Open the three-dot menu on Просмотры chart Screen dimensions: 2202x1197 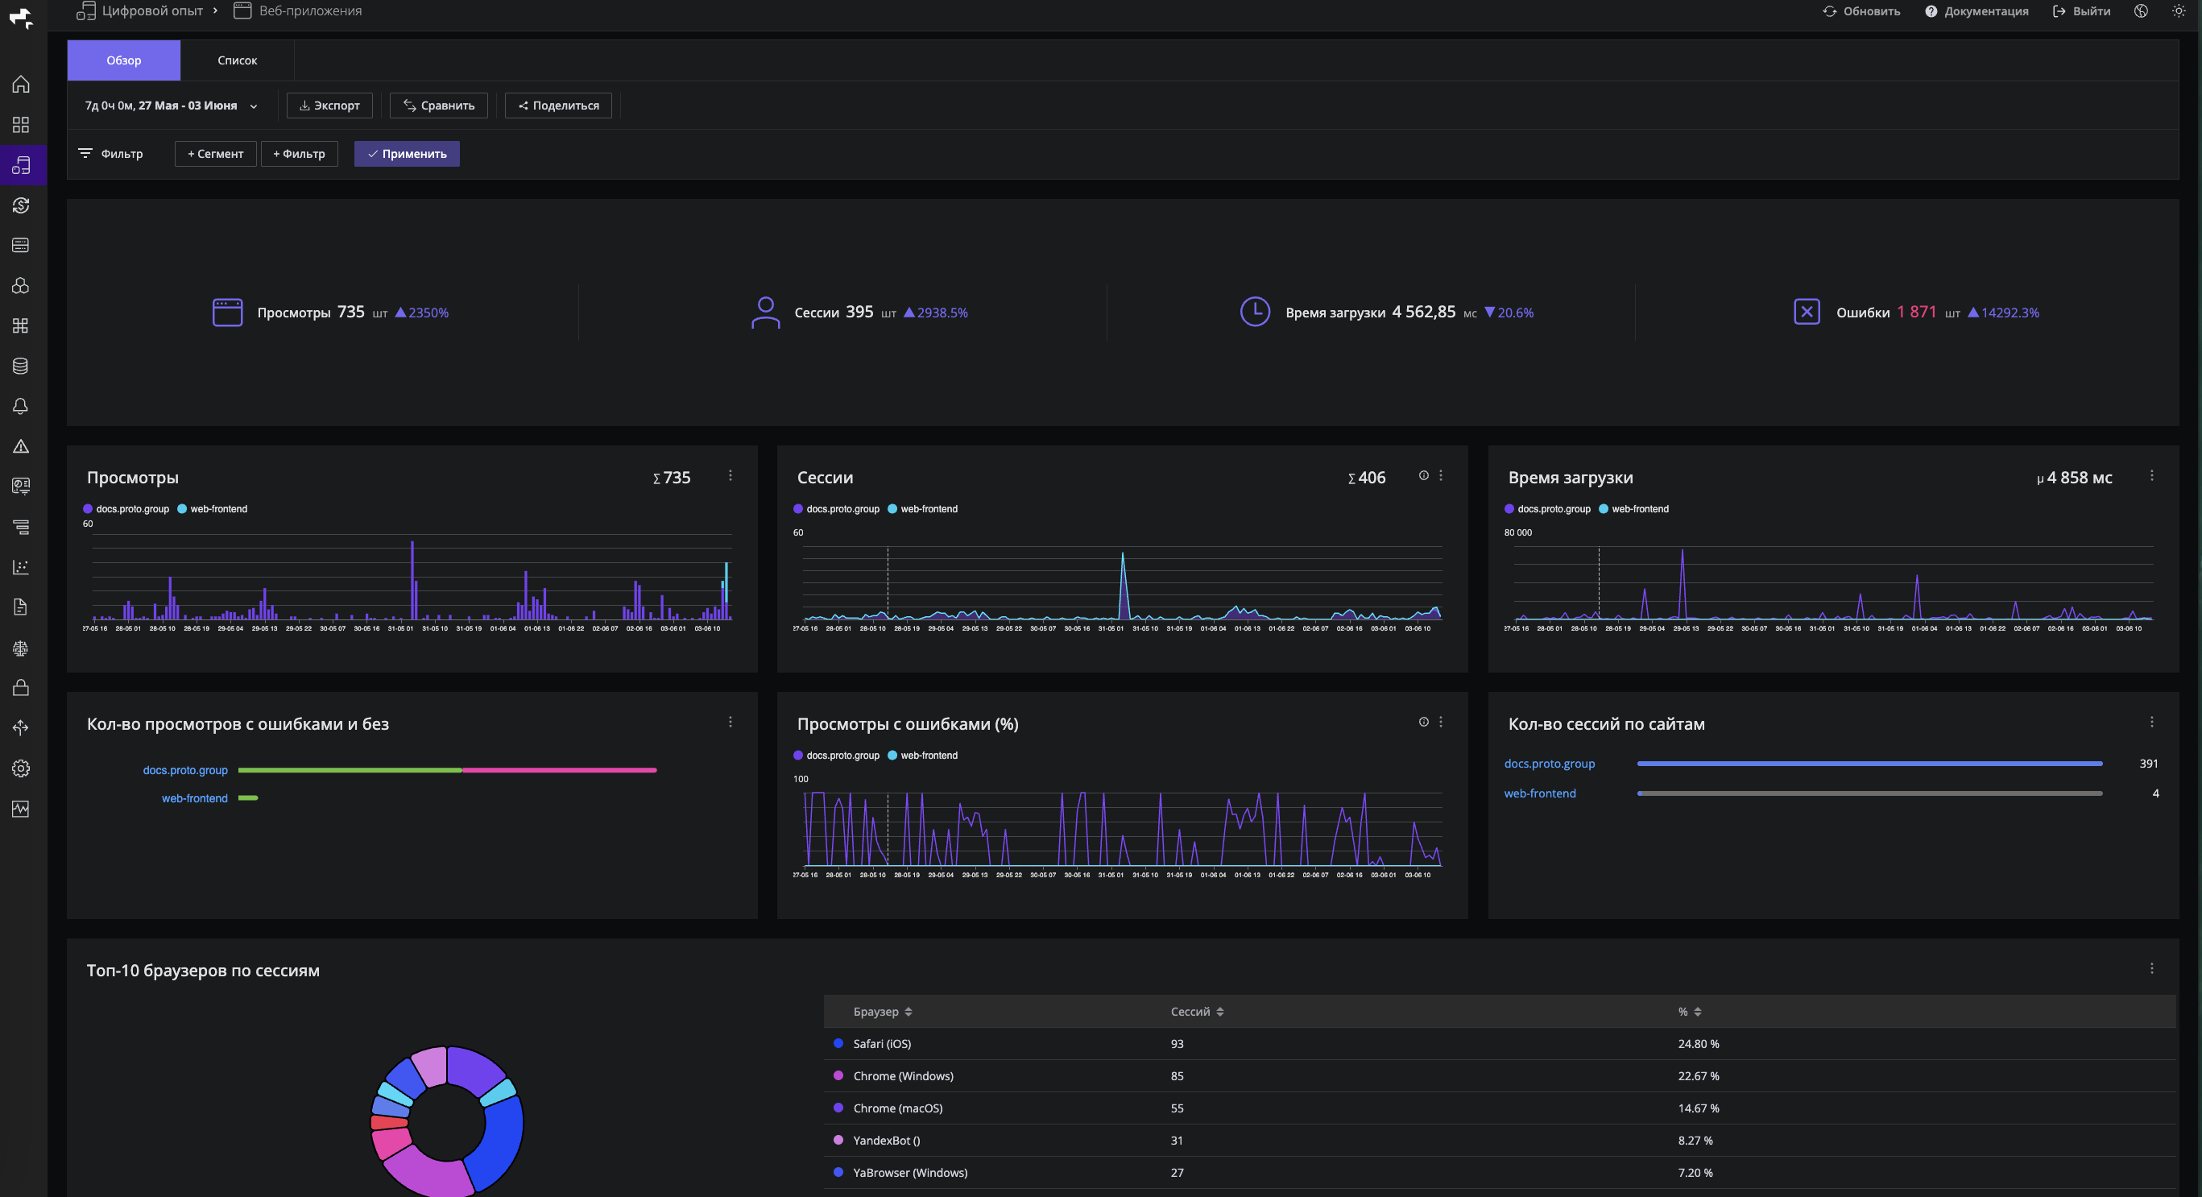click(x=730, y=475)
